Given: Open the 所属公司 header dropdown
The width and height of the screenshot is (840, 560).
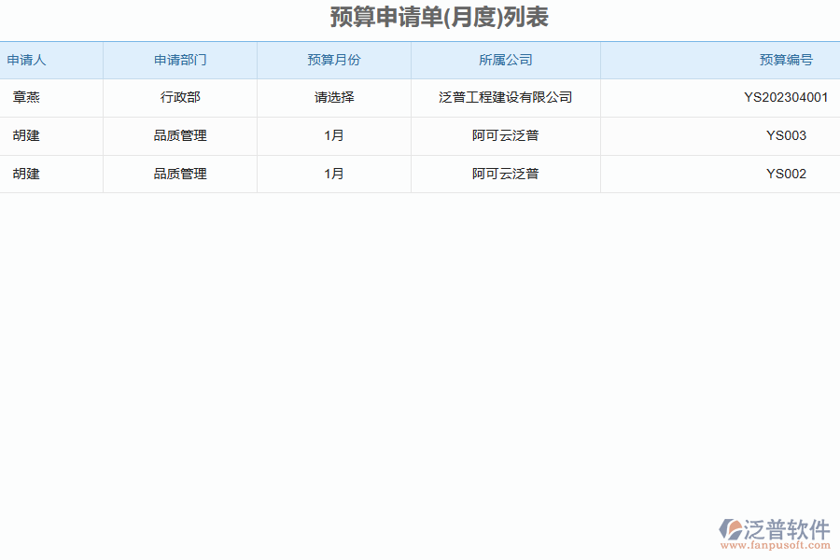Looking at the screenshot, I should coord(506,60).
